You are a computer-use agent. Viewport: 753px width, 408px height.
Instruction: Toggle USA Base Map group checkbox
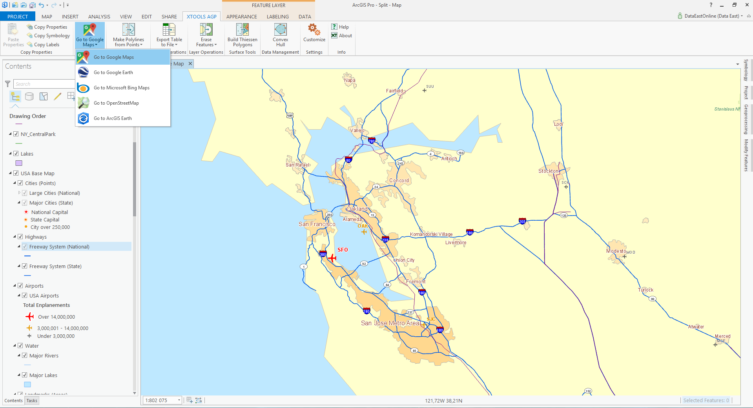tap(16, 173)
